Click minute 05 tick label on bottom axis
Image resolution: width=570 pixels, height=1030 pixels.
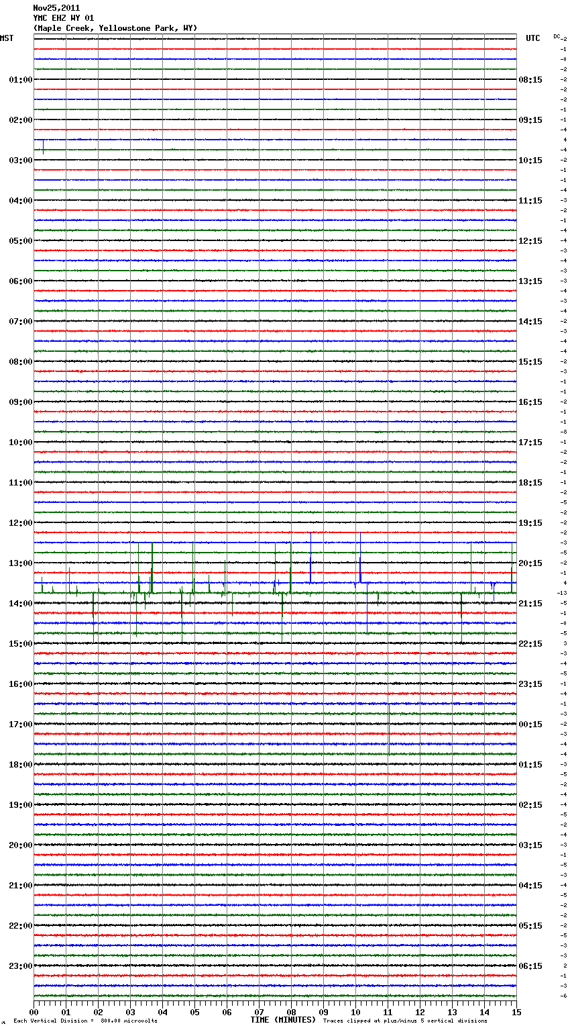point(195,1012)
